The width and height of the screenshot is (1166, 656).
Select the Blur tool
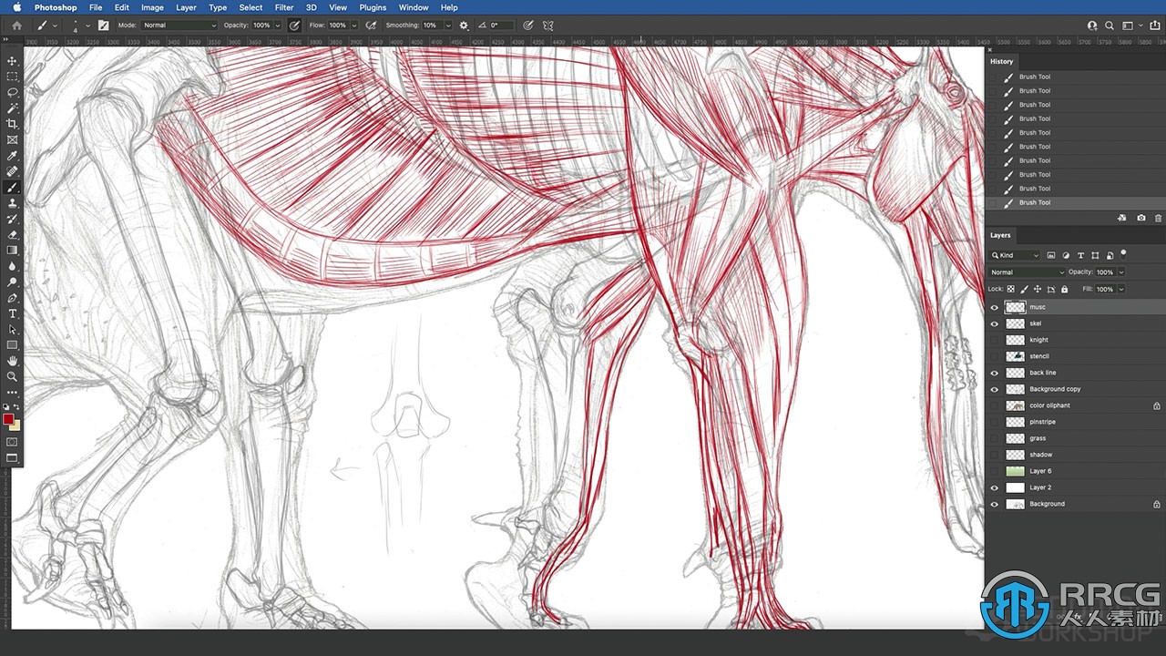click(x=13, y=266)
